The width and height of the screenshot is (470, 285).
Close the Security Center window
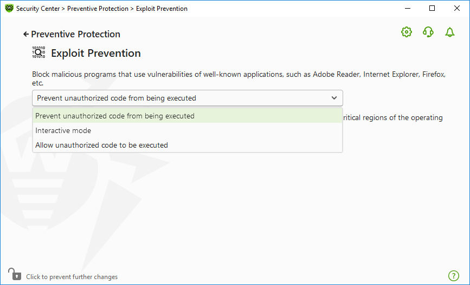(x=457, y=8)
